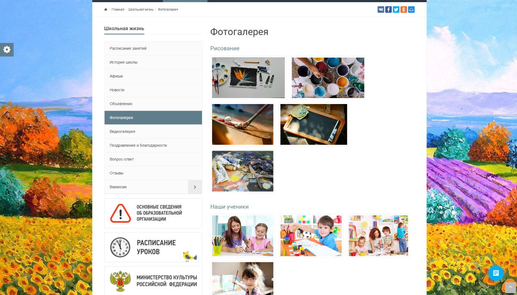Share the page on Twitter
The height and width of the screenshot is (295, 517).
[396, 9]
